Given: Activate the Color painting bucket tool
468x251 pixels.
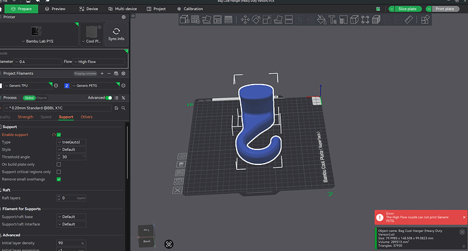Looking at the screenshot, I should 321,20.
